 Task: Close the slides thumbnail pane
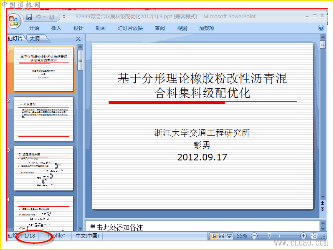tap(78, 39)
